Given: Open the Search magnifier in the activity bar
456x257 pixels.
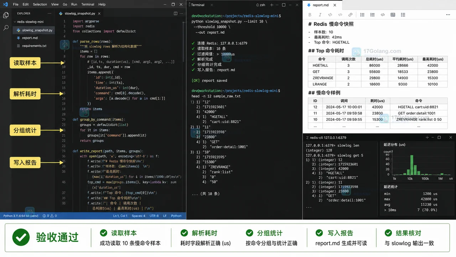Looking at the screenshot, I should [x=6, y=27].
